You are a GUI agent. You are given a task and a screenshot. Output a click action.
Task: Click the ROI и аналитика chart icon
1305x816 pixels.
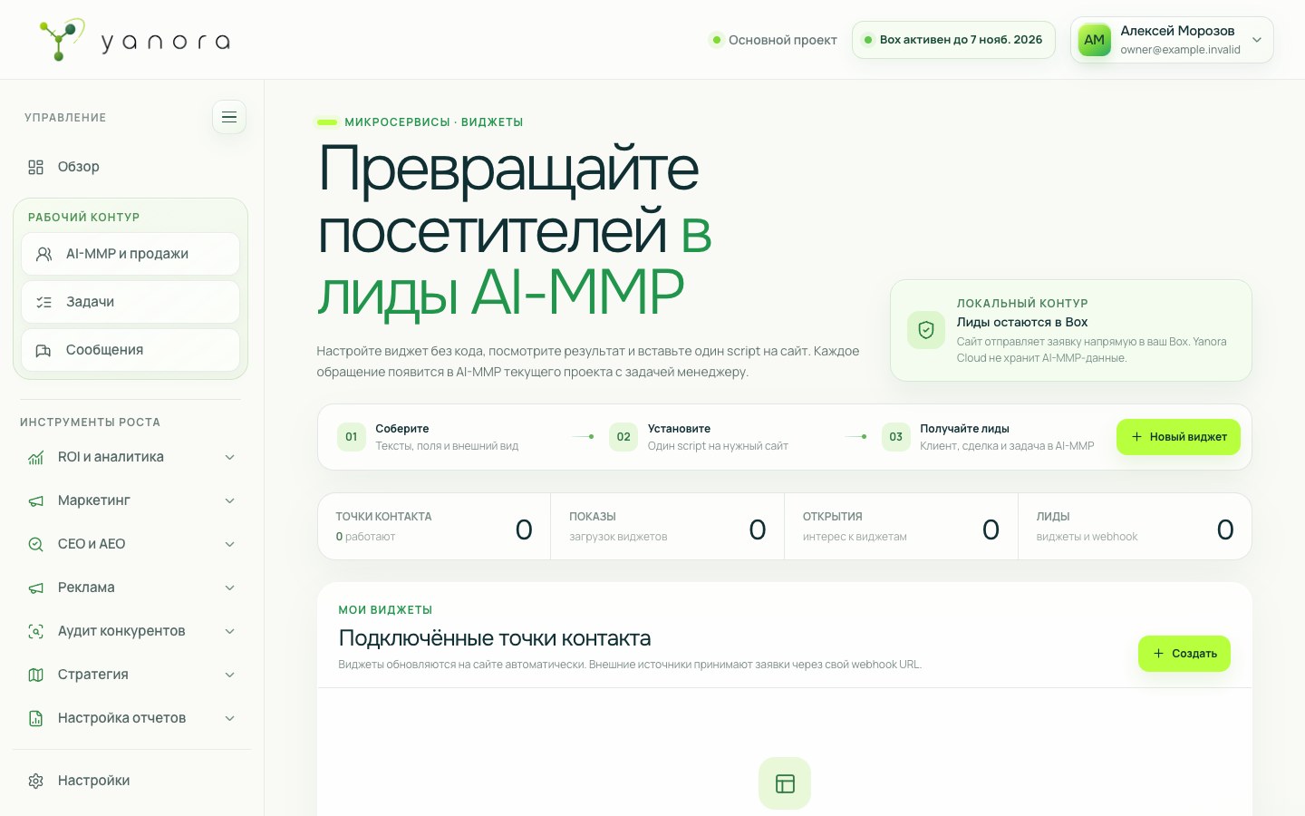pos(36,457)
